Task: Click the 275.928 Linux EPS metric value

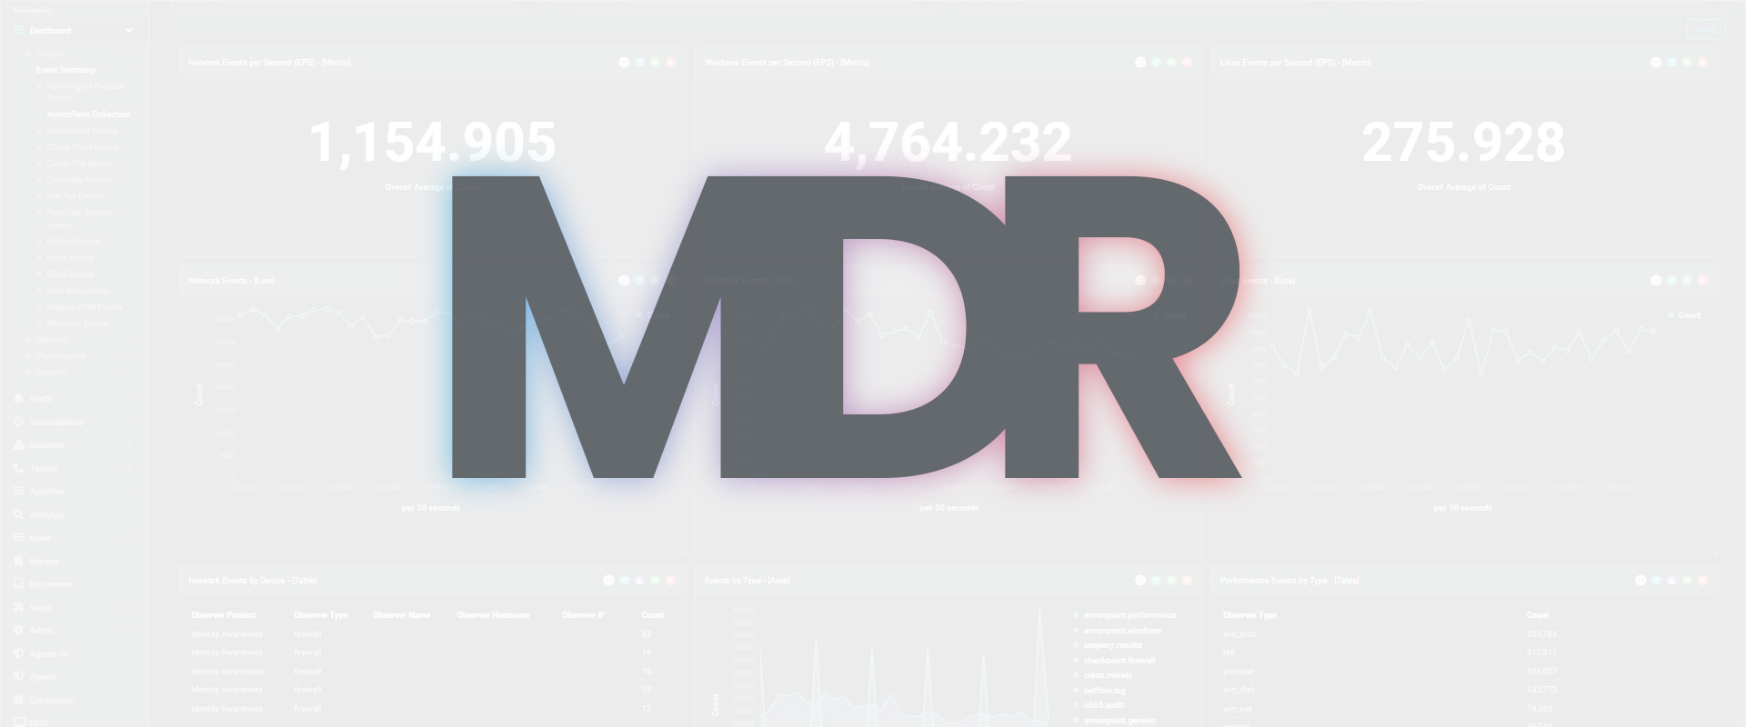Action: click(x=1463, y=143)
